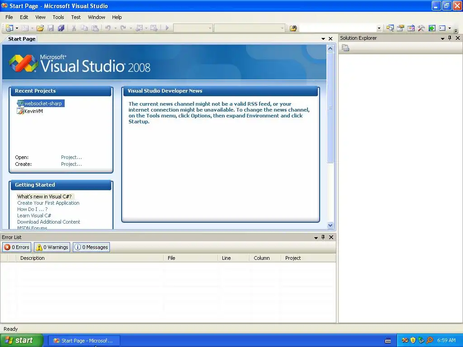Click Download Additional Content link
This screenshot has width=463, height=347.
(x=48, y=222)
